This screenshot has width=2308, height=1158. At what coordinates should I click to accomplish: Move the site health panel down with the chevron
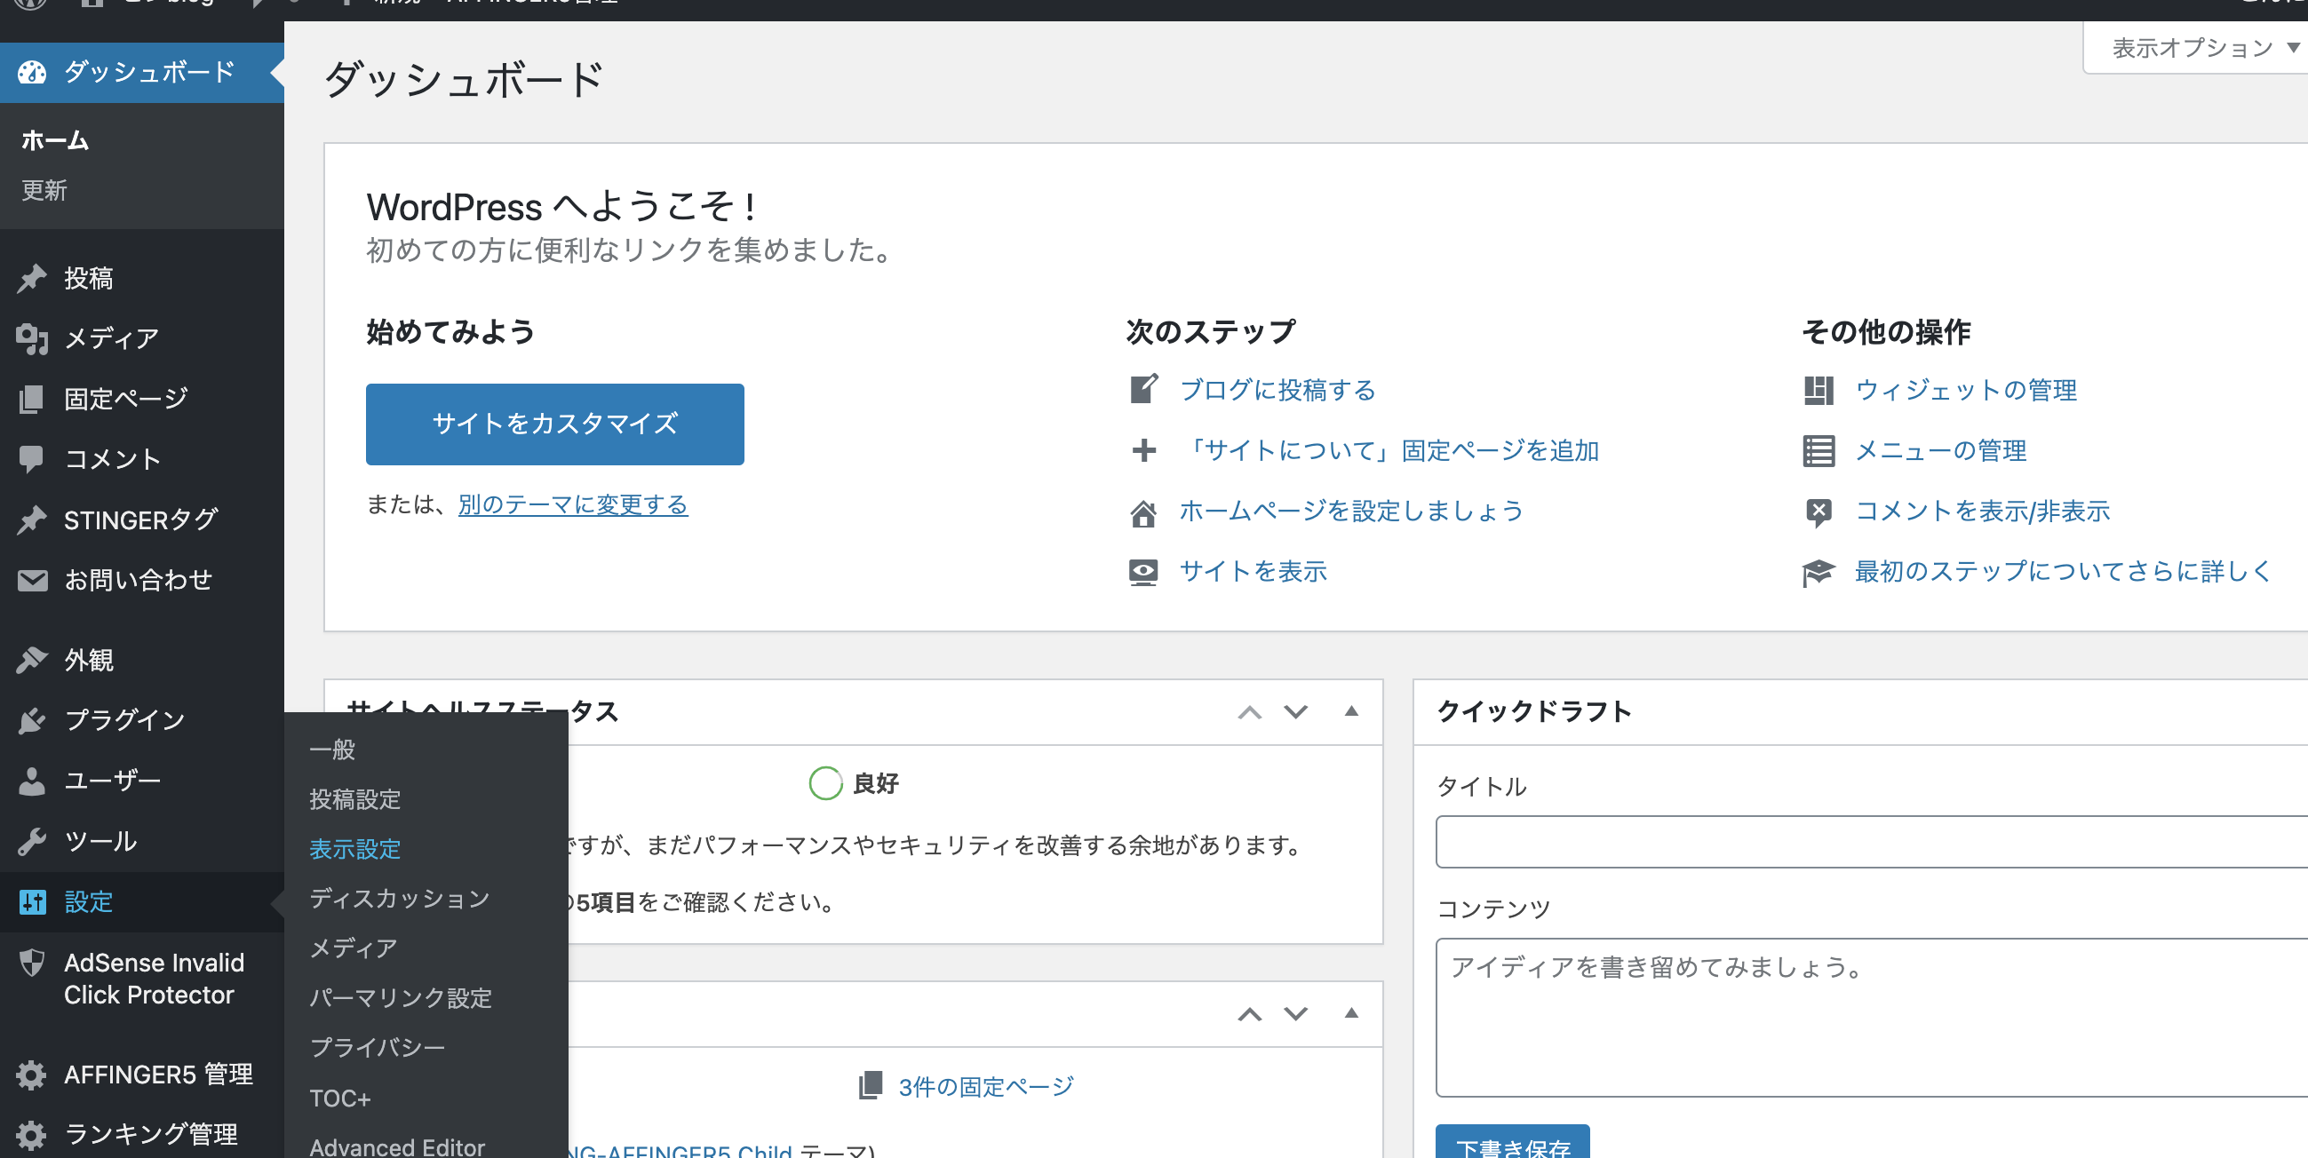[x=1295, y=712]
